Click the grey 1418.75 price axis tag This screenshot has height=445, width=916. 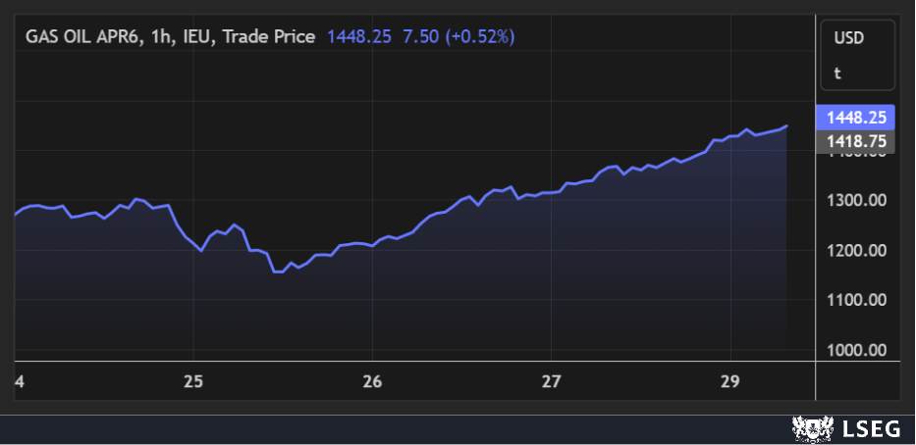[x=855, y=141]
